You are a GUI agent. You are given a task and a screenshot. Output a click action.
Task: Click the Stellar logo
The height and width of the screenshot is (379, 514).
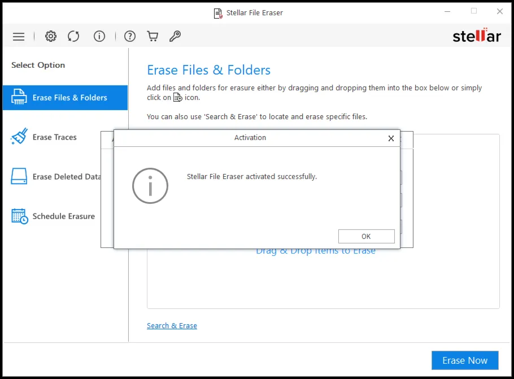pos(477,36)
